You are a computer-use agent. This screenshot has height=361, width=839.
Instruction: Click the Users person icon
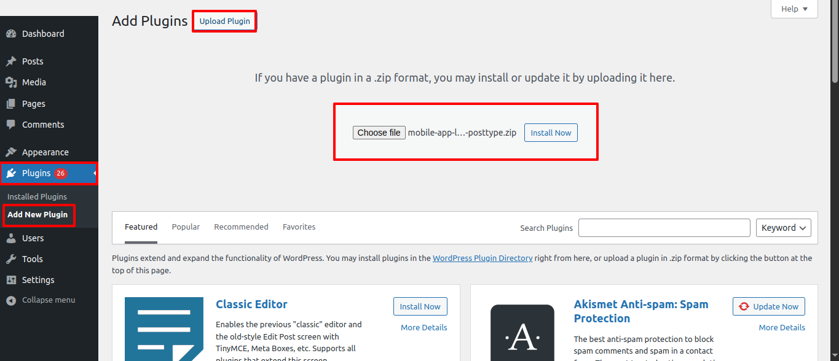click(x=11, y=238)
